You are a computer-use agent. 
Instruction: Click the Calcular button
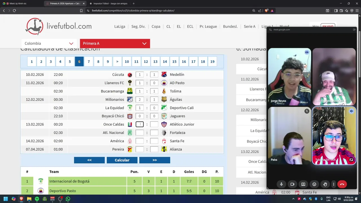tap(122, 160)
